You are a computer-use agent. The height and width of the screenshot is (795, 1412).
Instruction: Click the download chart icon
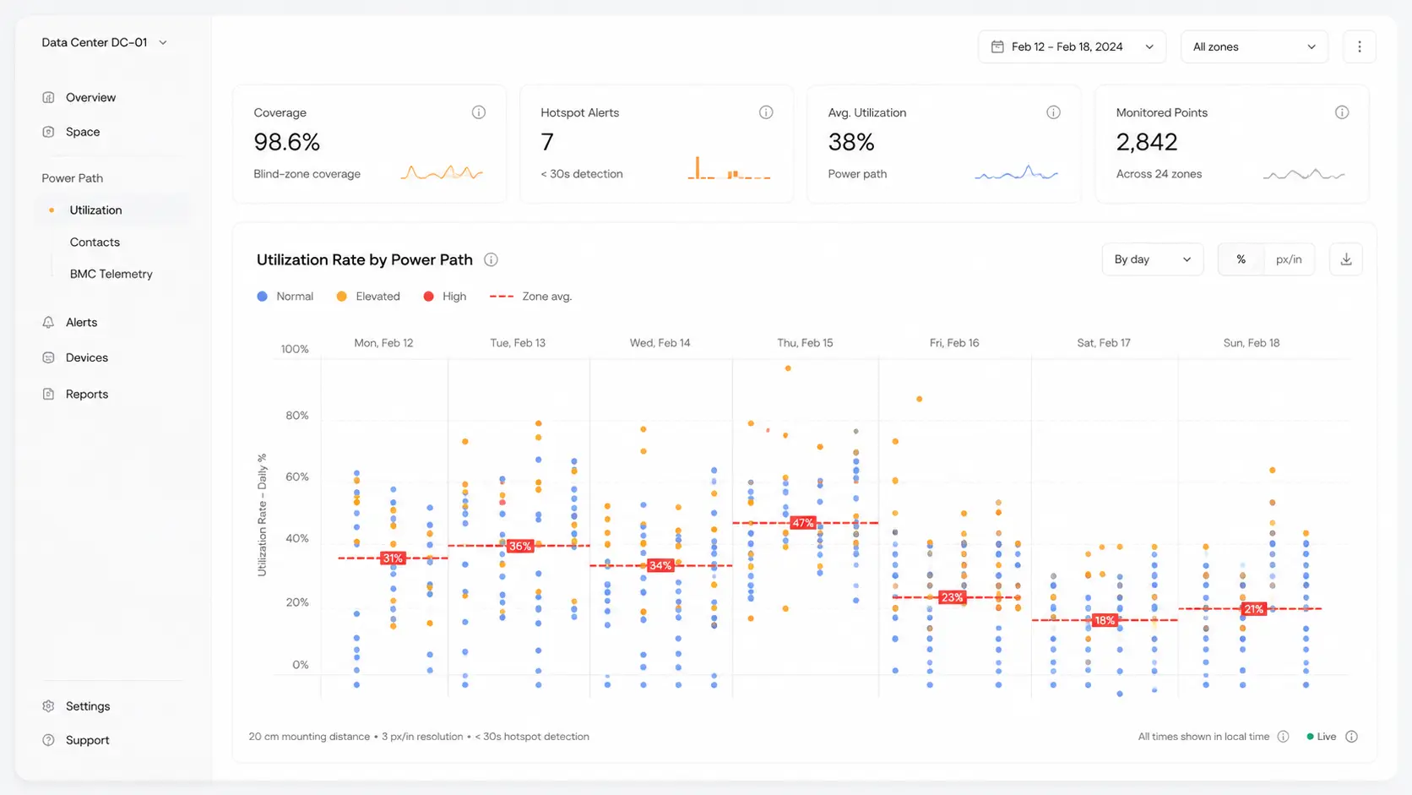(x=1346, y=259)
